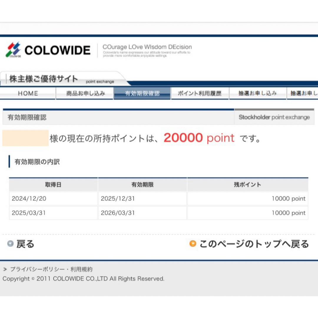
Task: Open the ポイント利用履歴 tab
Action: (200, 93)
